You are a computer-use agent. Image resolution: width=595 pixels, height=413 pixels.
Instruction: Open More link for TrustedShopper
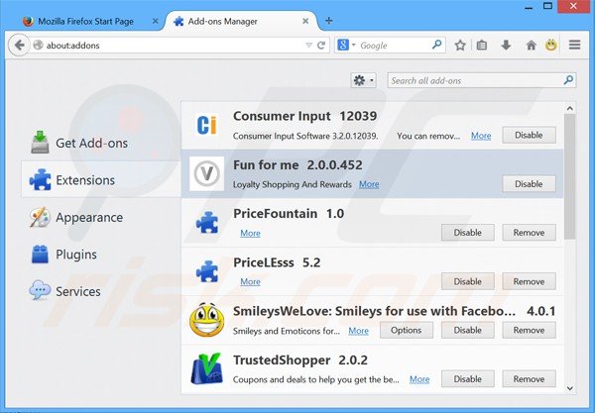[x=419, y=379]
